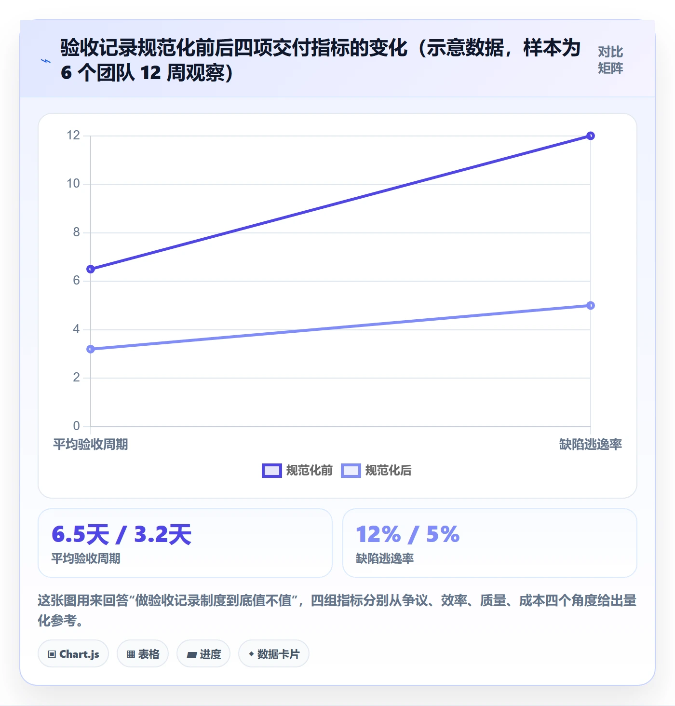
Task: Click the y-axis tick label 12
Action: [73, 136]
